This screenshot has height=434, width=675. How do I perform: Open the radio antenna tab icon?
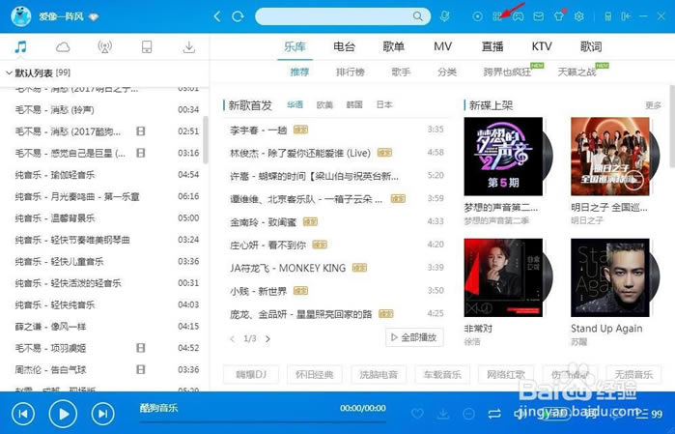tap(104, 46)
